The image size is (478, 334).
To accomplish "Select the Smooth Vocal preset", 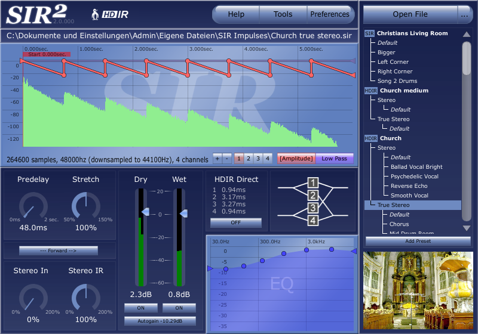I will coord(409,196).
